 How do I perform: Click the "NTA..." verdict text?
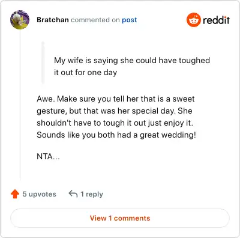pos(48,156)
